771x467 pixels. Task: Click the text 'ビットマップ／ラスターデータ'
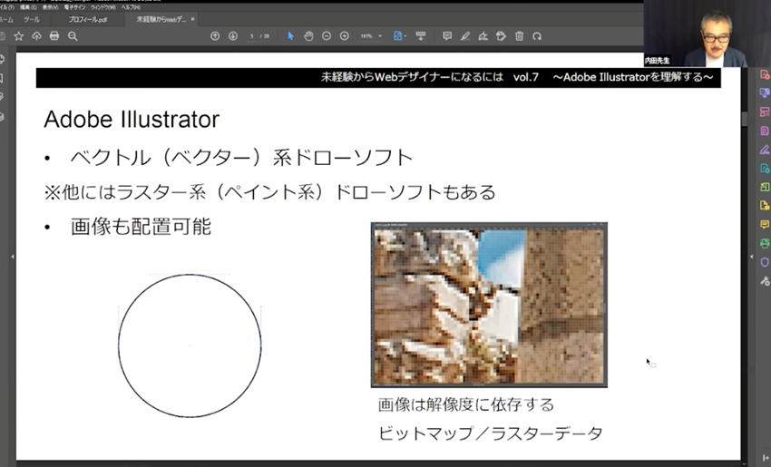[490, 433]
